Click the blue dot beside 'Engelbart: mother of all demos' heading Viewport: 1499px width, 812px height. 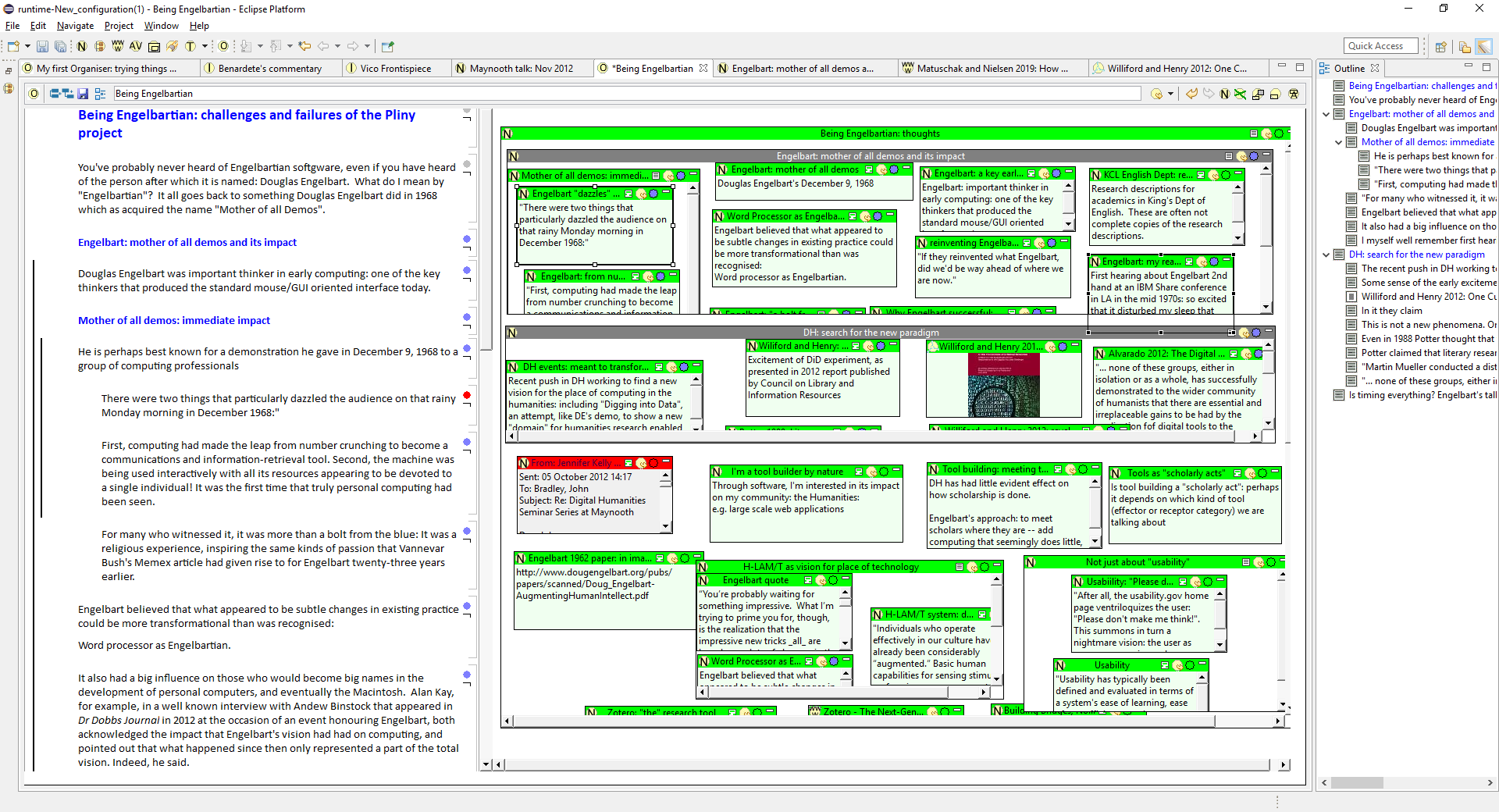coord(467,239)
